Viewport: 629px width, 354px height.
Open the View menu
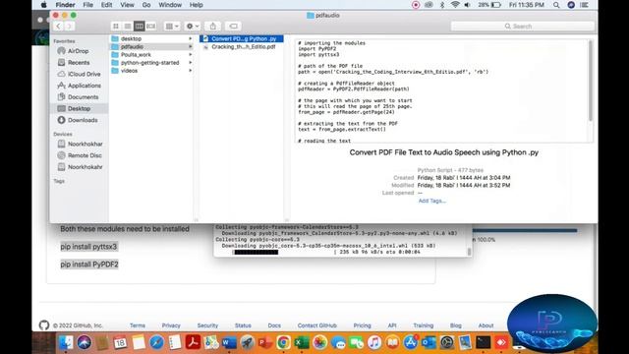click(127, 5)
